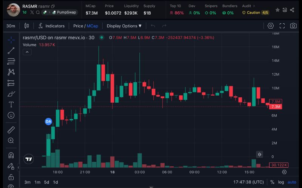Activate the zoom in tool
The height and width of the screenshot is (188, 302).
pyautogui.click(x=11, y=141)
